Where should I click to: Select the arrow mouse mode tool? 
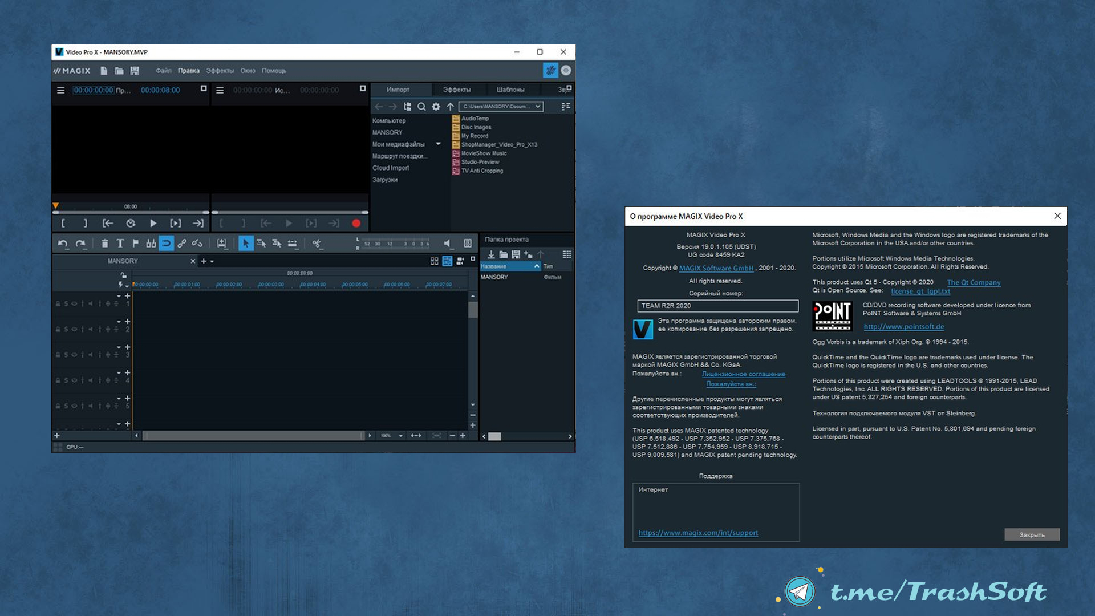(x=245, y=244)
